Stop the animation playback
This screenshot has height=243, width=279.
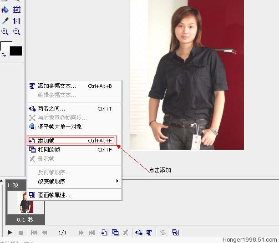20,233
